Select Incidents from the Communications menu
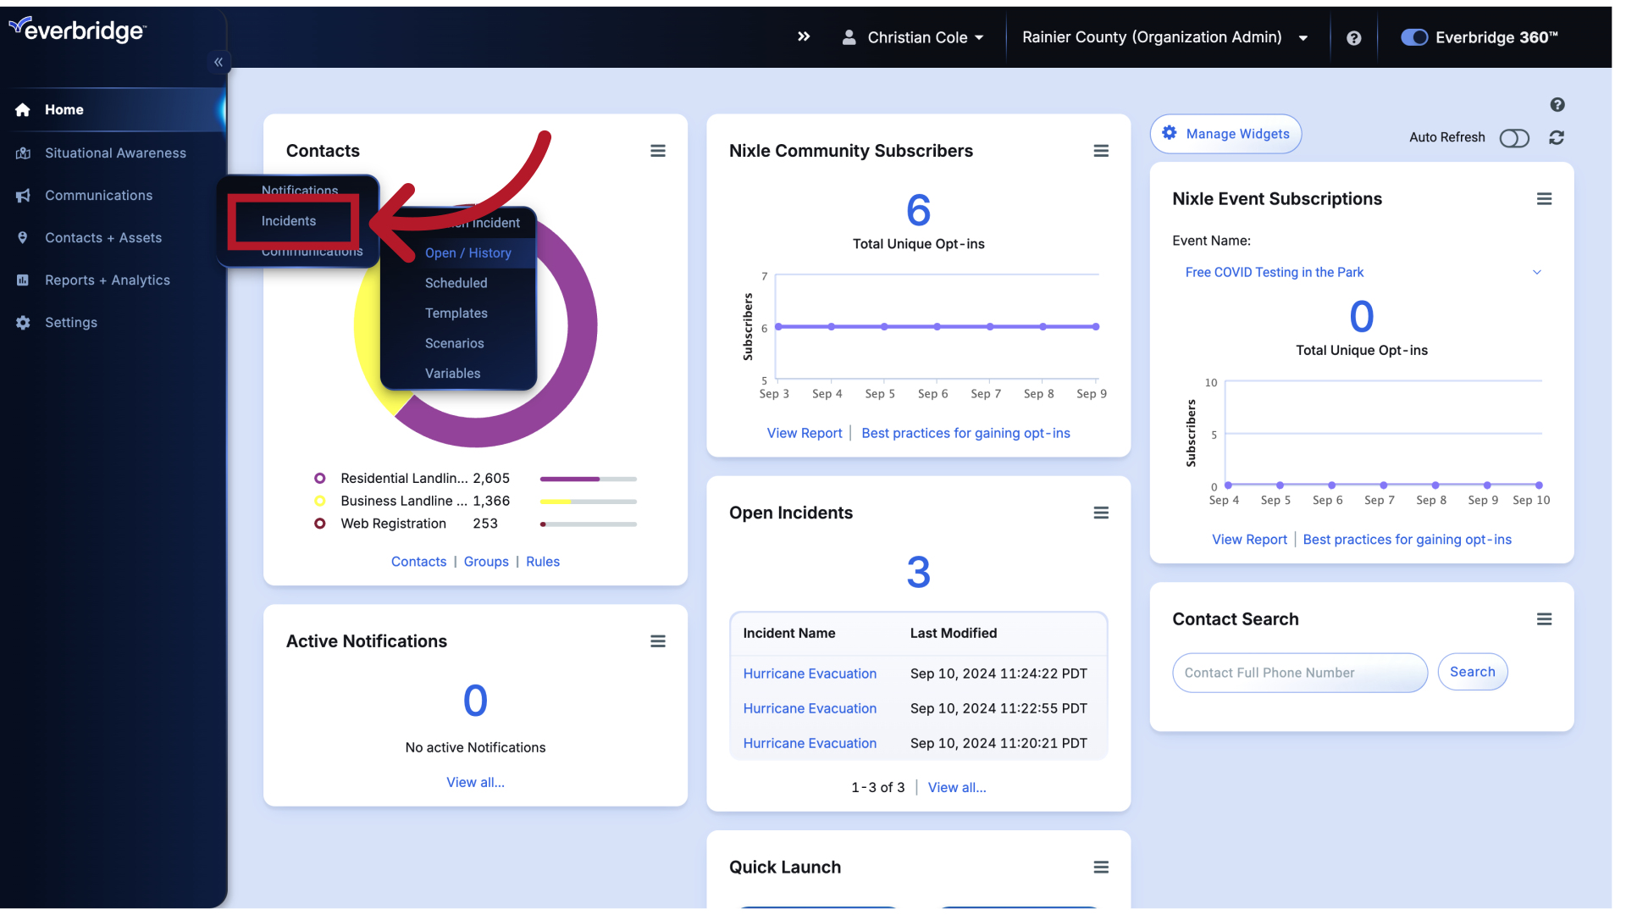 pyautogui.click(x=290, y=220)
